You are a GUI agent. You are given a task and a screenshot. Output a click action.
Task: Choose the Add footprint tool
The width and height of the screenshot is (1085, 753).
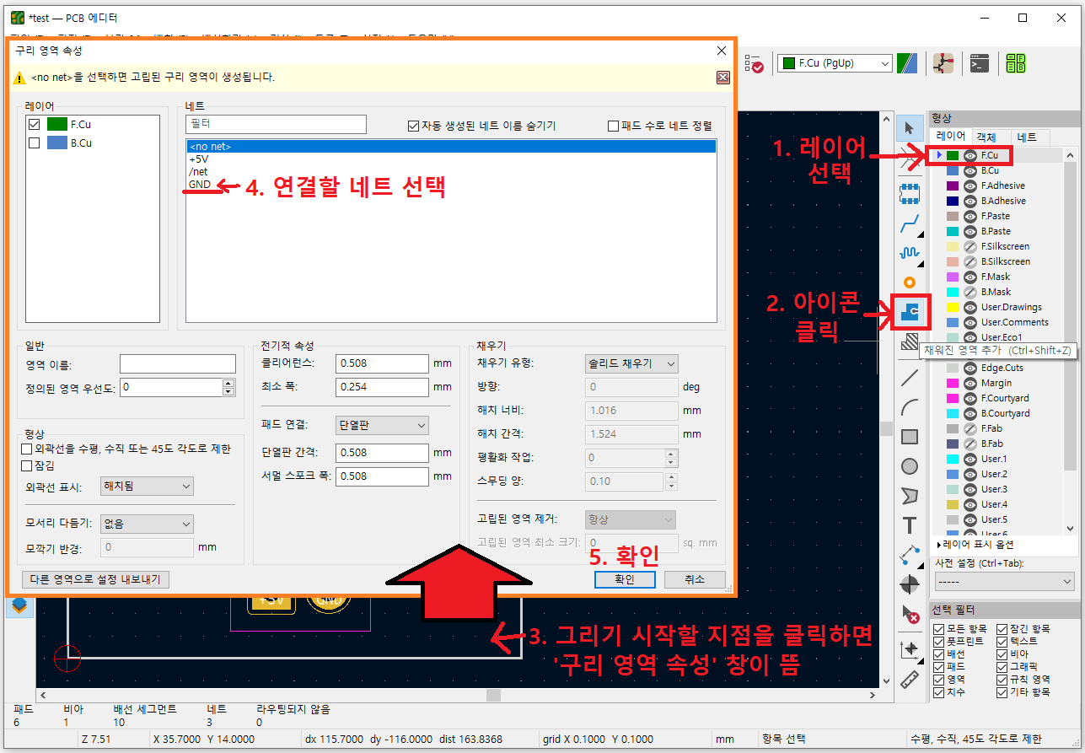coord(909,193)
